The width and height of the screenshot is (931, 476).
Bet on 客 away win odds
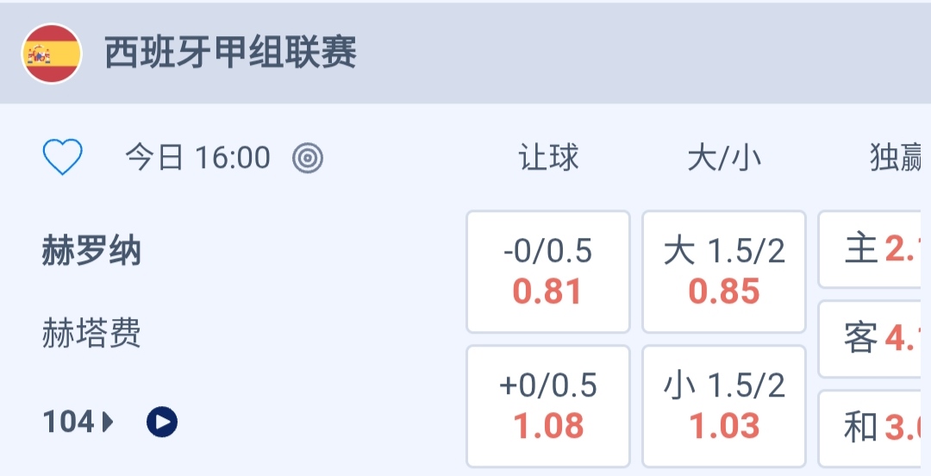(x=876, y=339)
